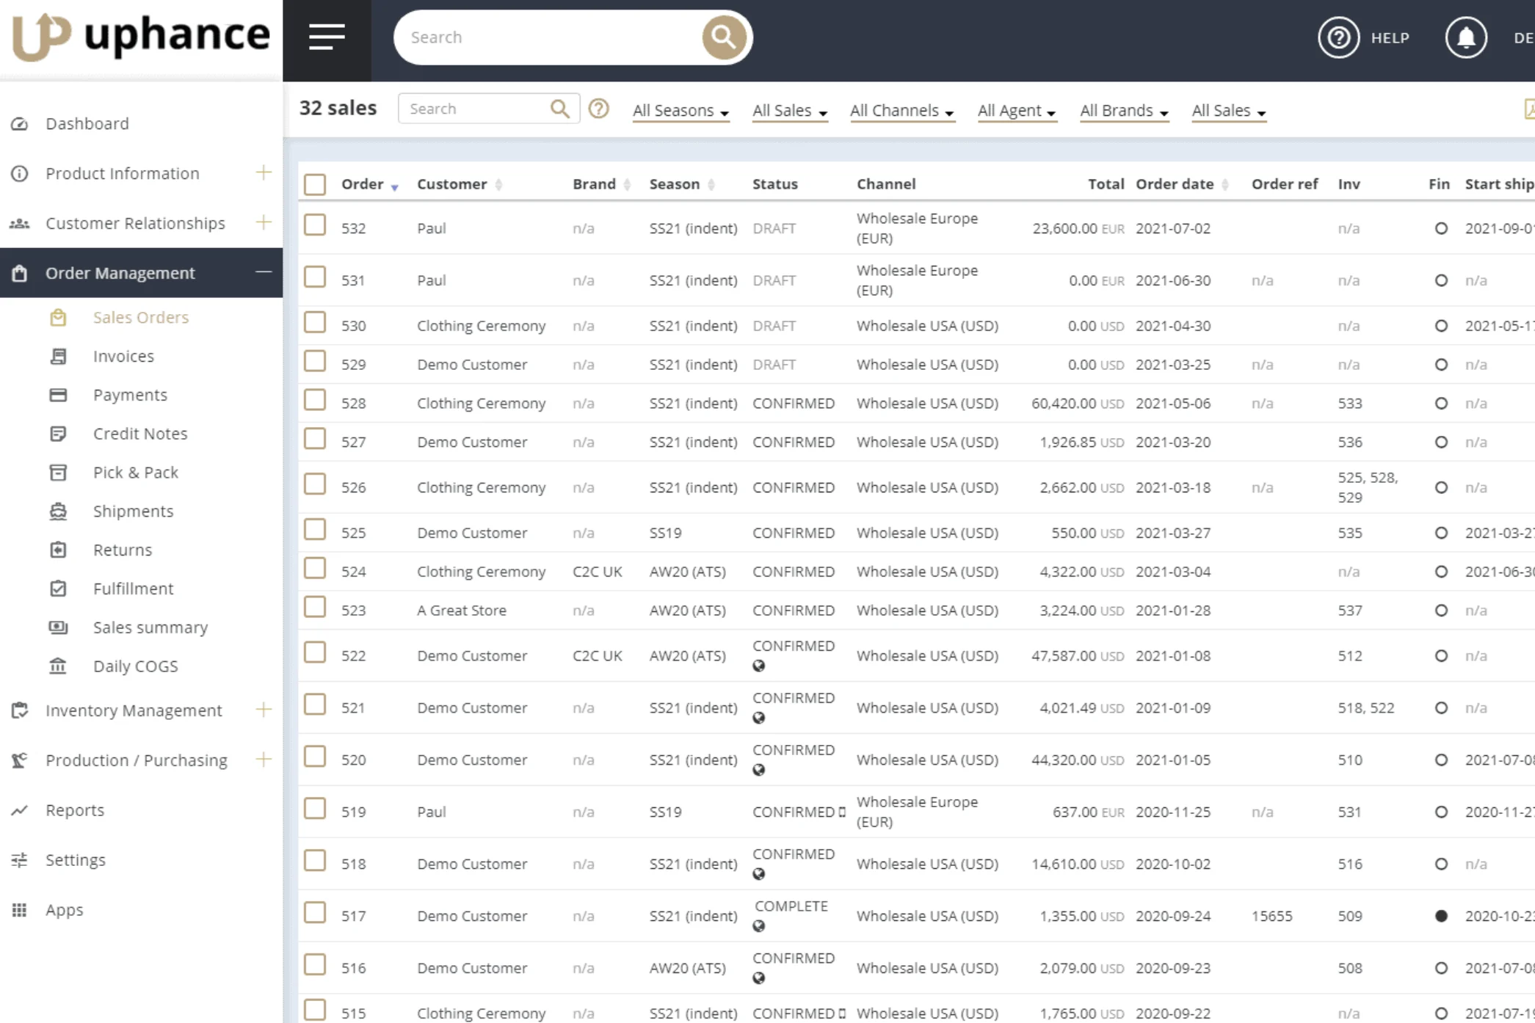Click the sales list search magnifier icon
Screen dimensions: 1535x1023
(x=560, y=109)
